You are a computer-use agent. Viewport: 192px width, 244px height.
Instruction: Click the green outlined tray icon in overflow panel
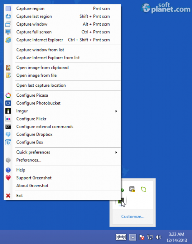pos(144,189)
